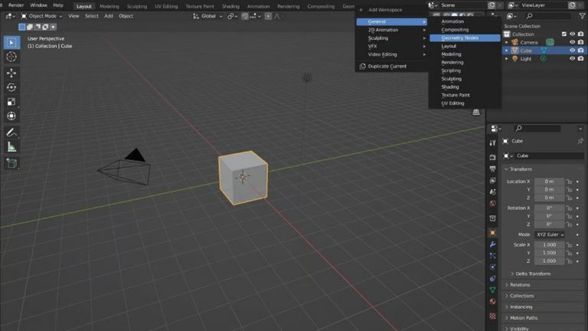
Task: Click the Location X value field
Action: pos(549,182)
